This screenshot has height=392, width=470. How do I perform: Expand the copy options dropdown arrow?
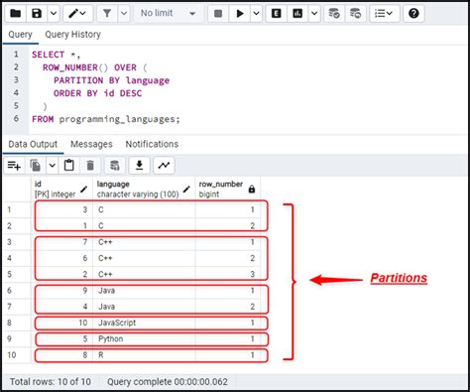pyautogui.click(x=53, y=165)
